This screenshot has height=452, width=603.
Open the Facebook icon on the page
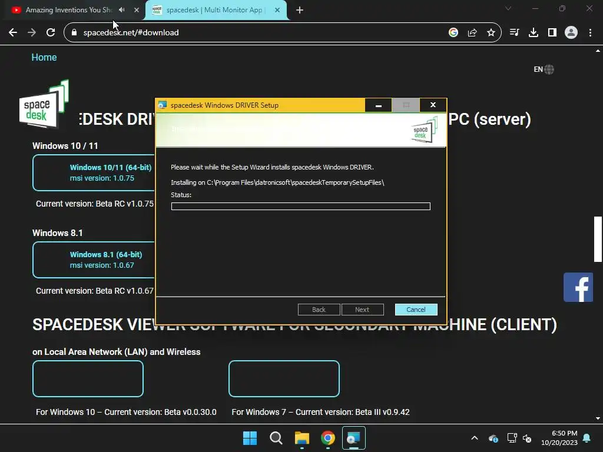578,287
